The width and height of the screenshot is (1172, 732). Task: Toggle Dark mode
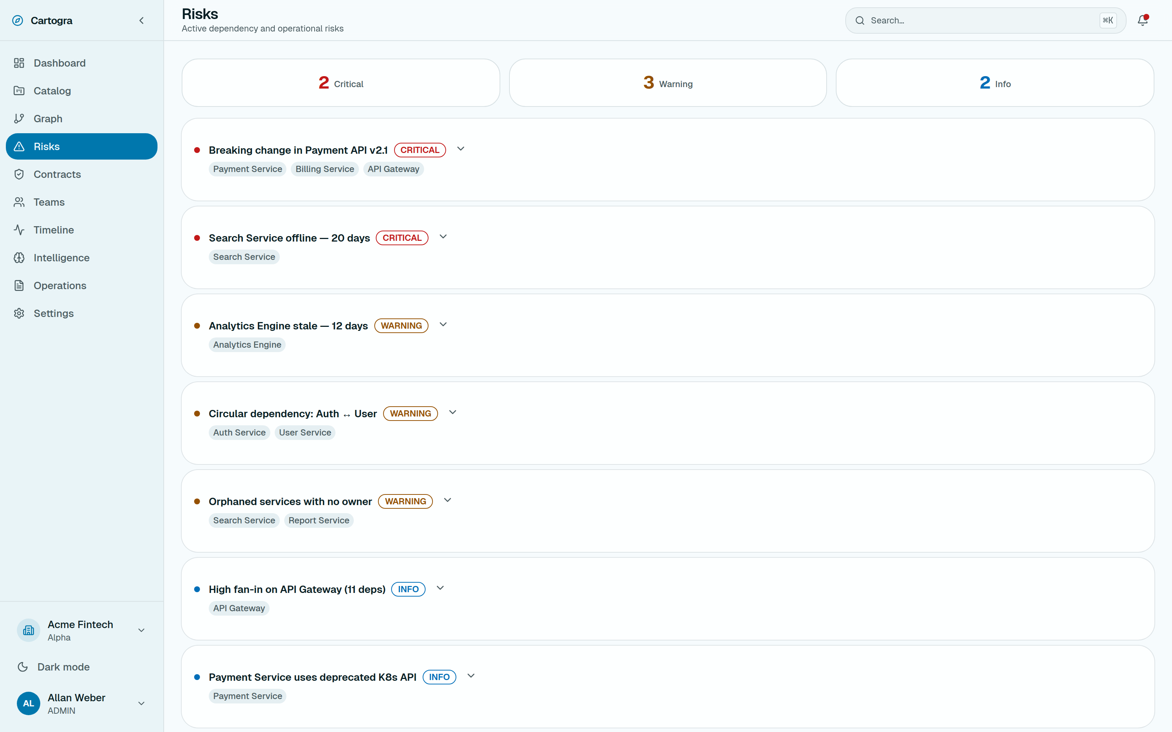click(81, 666)
